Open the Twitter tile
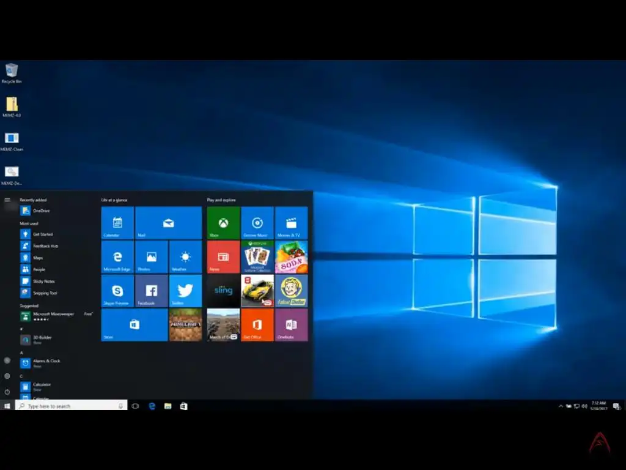This screenshot has width=626, height=470. click(x=185, y=291)
